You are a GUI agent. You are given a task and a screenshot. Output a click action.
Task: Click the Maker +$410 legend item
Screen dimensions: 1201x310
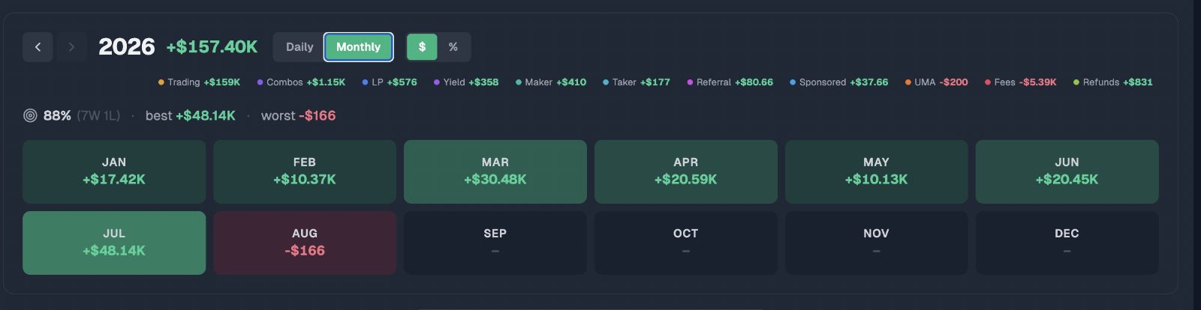551,82
